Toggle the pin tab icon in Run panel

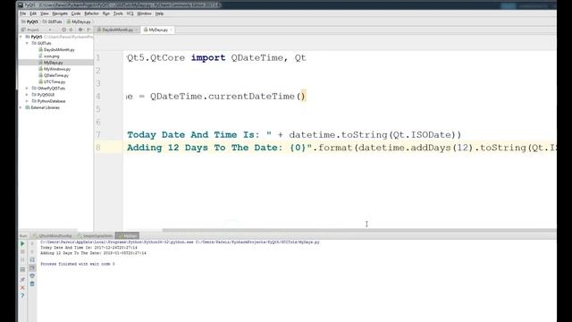pos(22,279)
